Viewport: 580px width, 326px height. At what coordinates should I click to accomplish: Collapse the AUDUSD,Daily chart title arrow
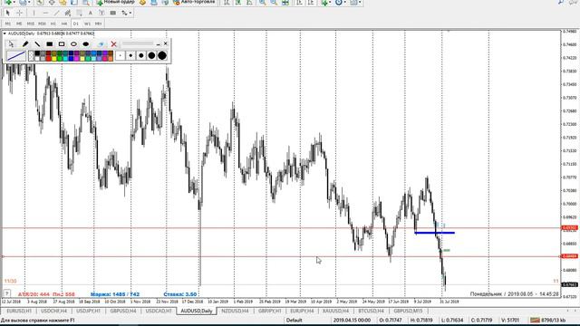click(5, 34)
